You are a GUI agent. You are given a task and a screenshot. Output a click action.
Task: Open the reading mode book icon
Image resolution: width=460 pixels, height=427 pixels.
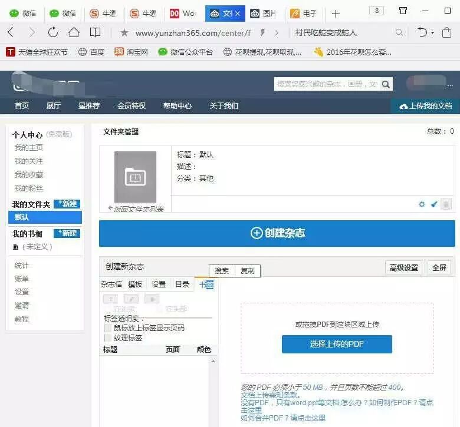point(95,32)
